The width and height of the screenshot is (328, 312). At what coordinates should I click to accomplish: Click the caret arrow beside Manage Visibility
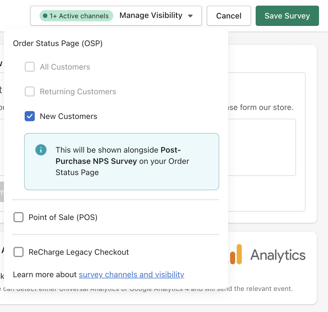[190, 16]
